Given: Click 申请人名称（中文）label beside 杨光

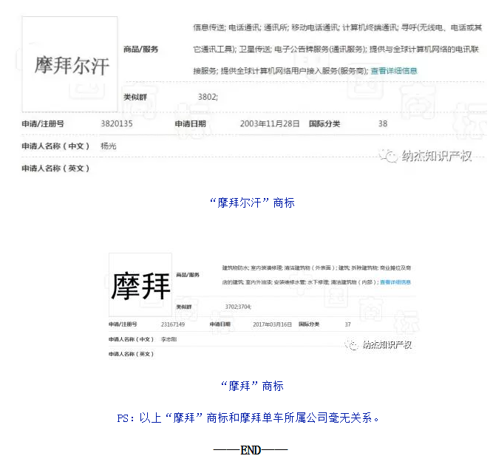Looking at the screenshot, I should click(x=55, y=146).
